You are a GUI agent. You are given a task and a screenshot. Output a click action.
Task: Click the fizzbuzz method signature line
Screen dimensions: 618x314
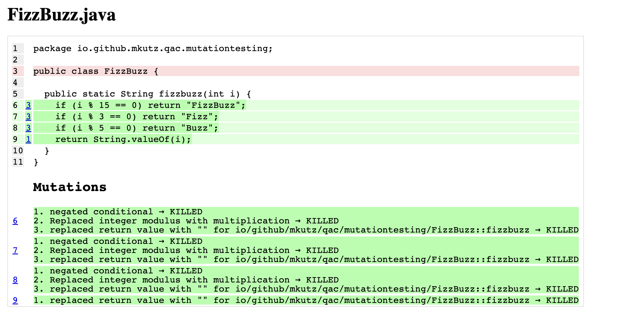coord(148,94)
